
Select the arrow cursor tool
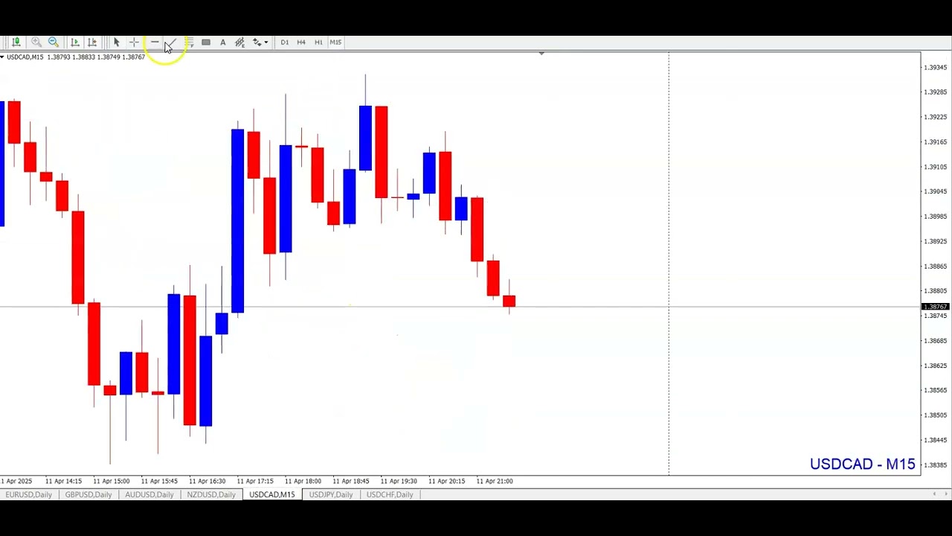click(116, 42)
